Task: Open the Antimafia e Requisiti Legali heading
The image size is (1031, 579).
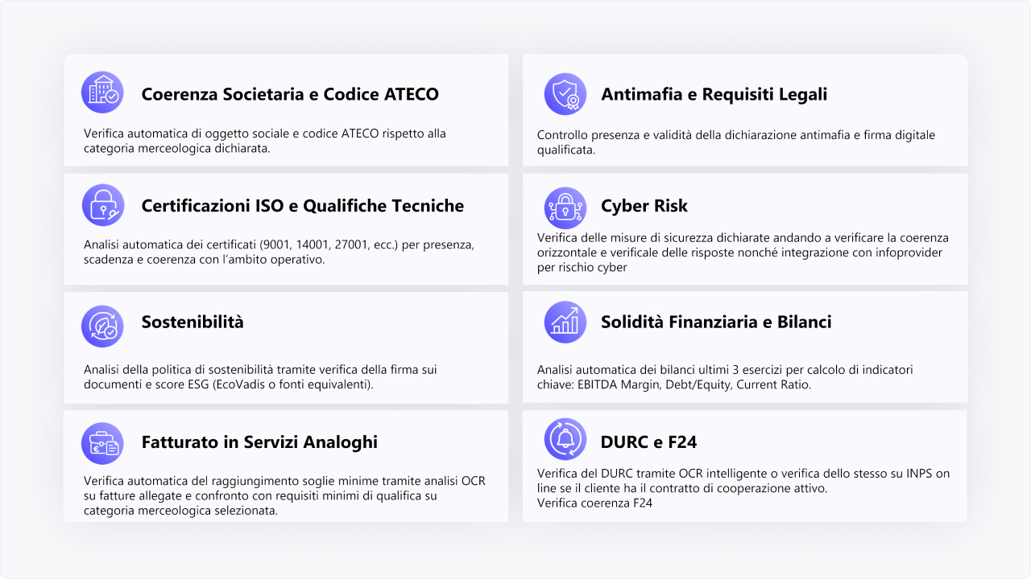Action: pos(714,94)
